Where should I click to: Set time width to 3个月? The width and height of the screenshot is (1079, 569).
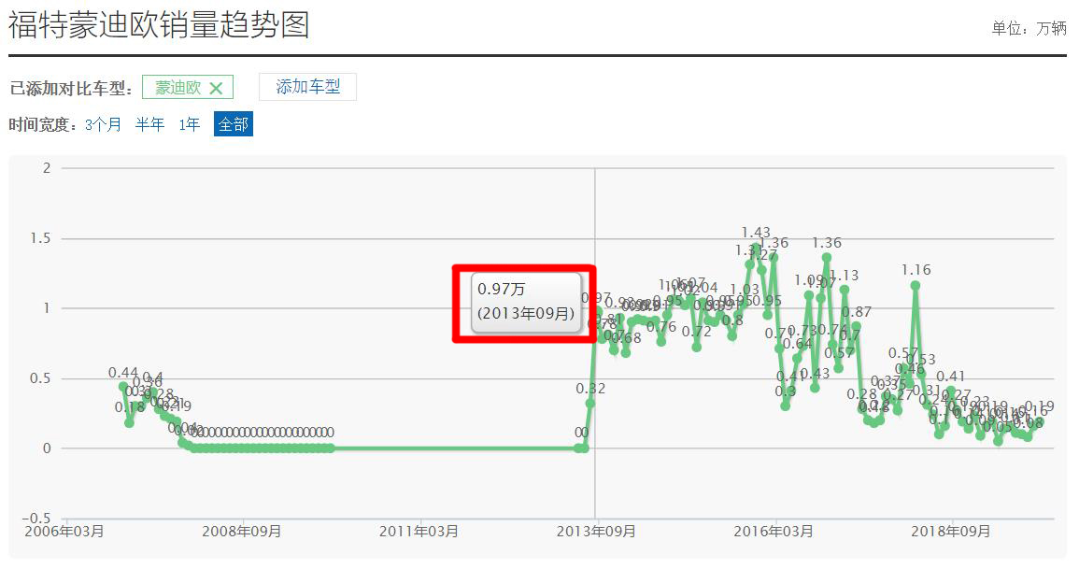[103, 124]
